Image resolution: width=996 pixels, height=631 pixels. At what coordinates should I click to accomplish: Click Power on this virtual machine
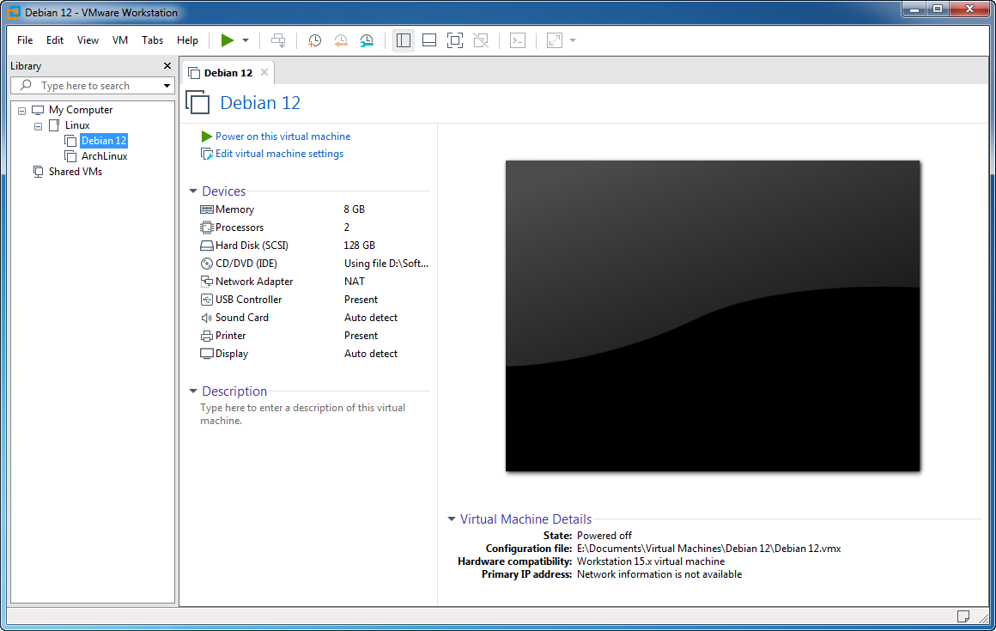(x=282, y=137)
